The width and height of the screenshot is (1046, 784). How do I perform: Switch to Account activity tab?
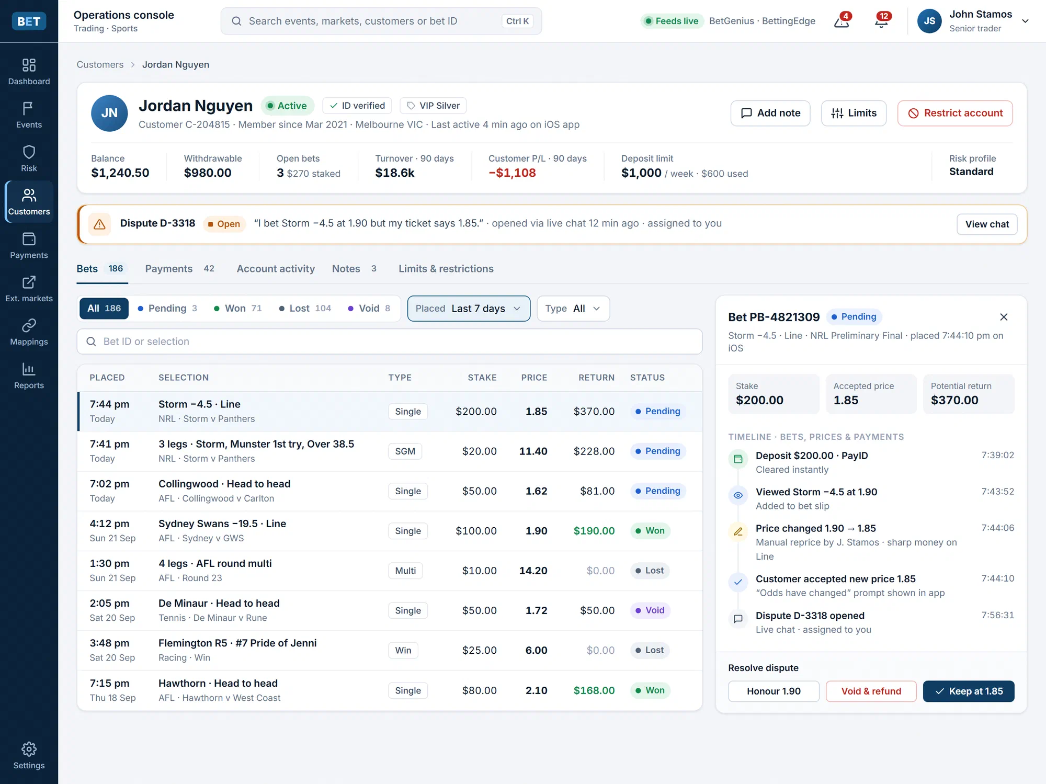(276, 269)
